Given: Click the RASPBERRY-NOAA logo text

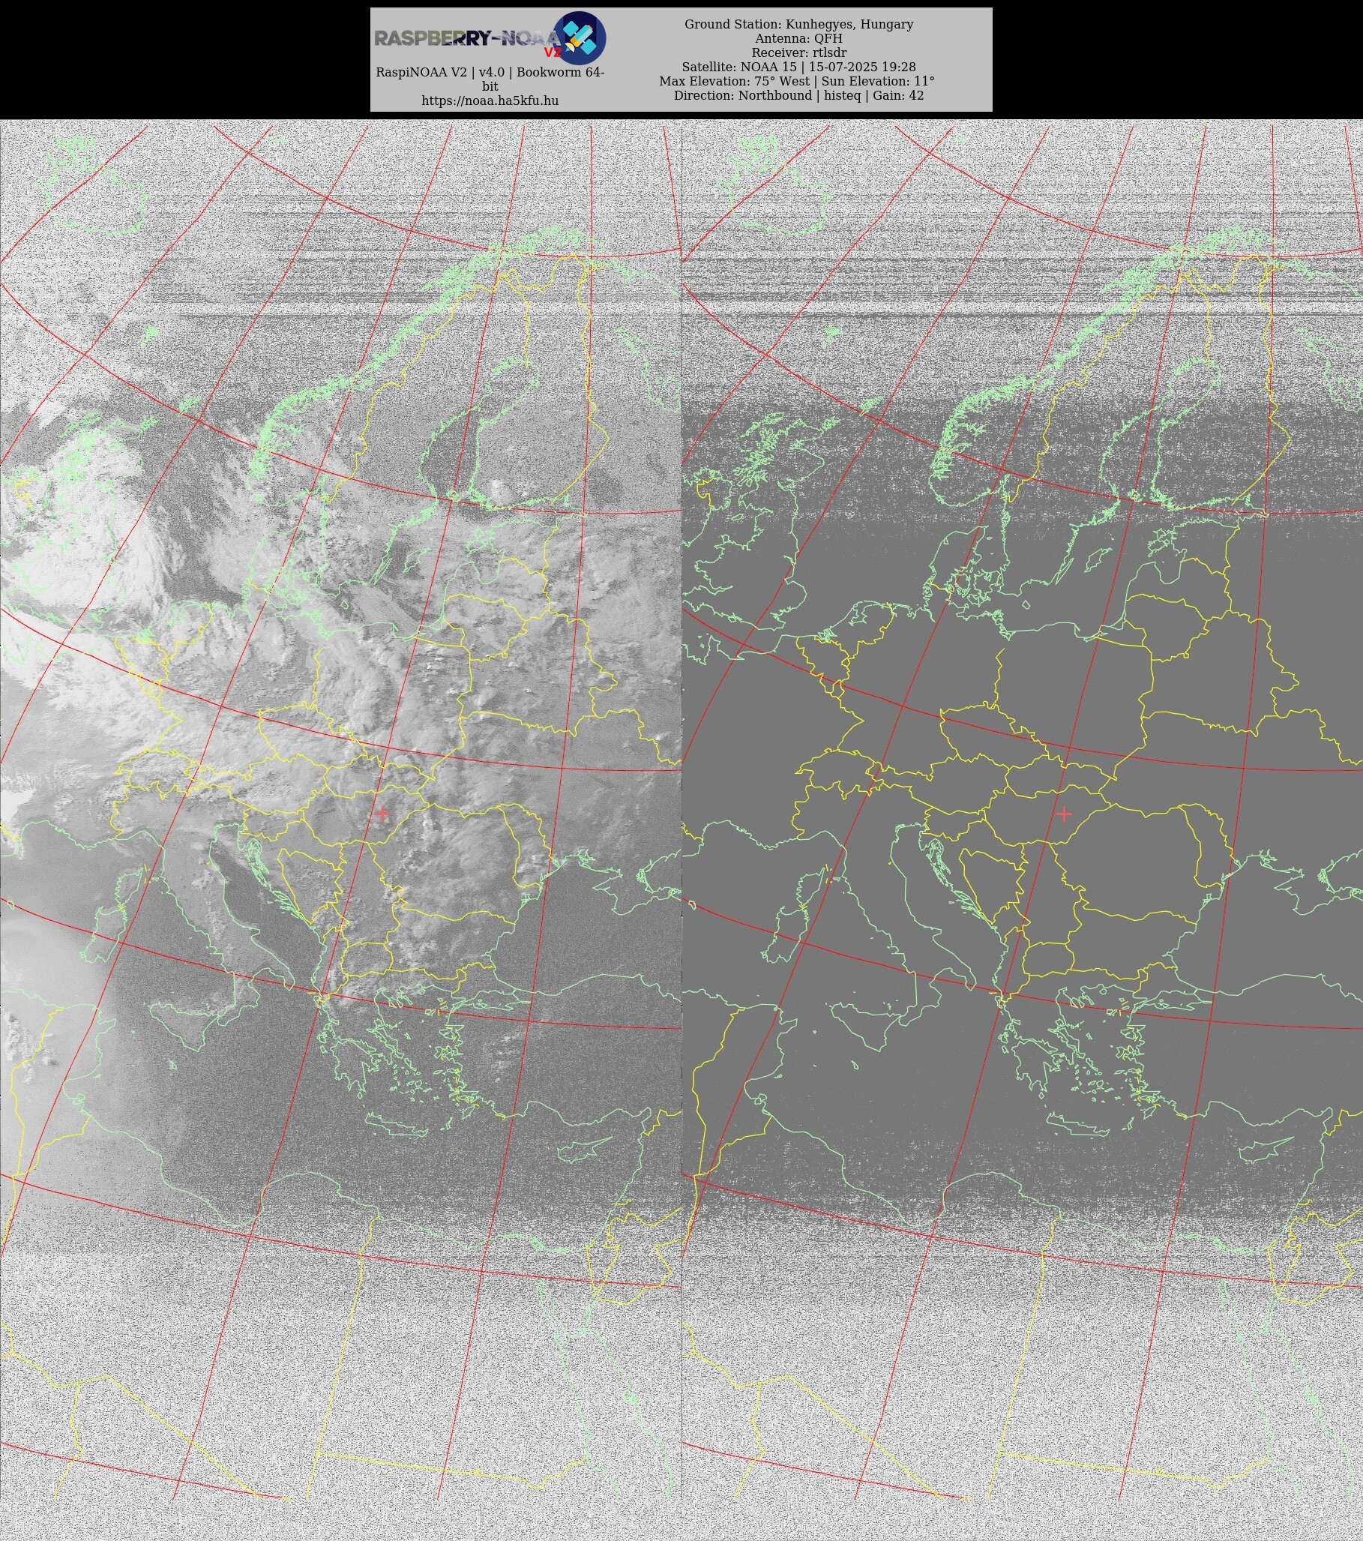Looking at the screenshot, I should click(467, 38).
